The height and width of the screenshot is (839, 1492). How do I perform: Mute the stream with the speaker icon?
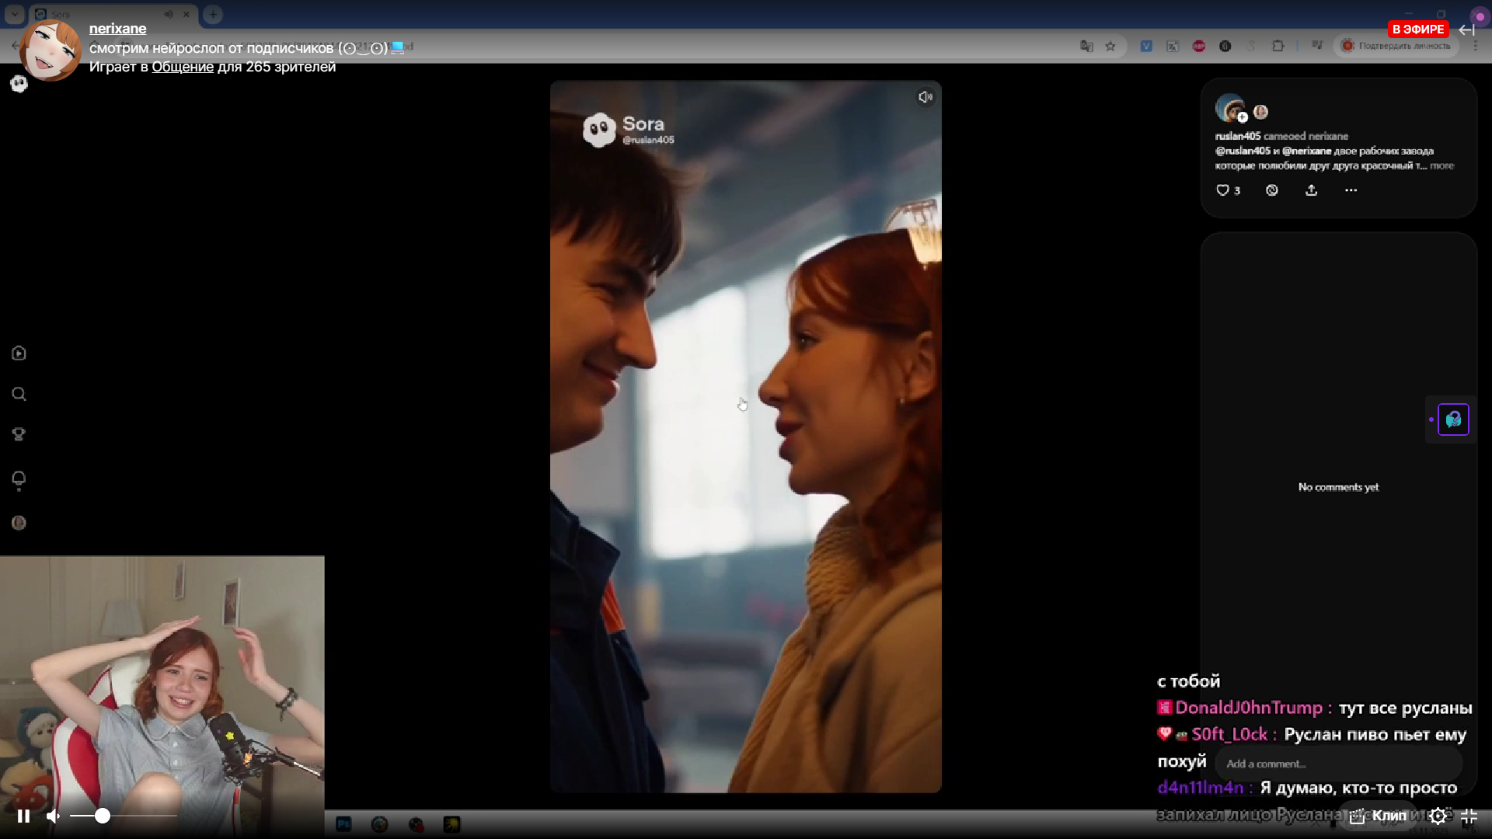coord(53,816)
